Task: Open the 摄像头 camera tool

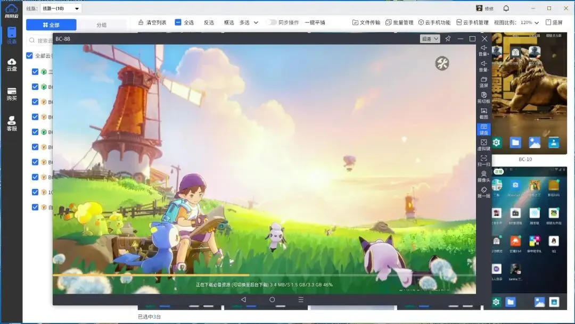Action: pos(483,176)
